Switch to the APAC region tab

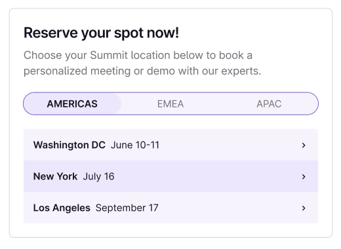[269, 104]
